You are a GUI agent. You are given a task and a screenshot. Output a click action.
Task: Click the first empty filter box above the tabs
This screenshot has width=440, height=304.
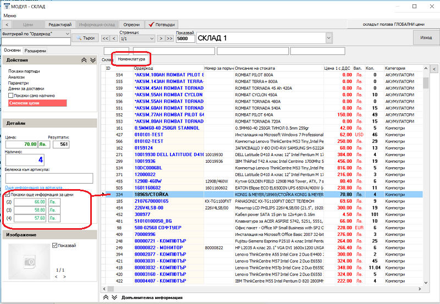pos(117,51)
